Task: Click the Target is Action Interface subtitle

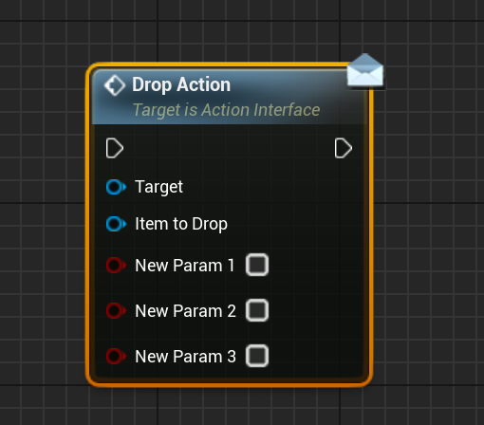Action: [x=227, y=110]
